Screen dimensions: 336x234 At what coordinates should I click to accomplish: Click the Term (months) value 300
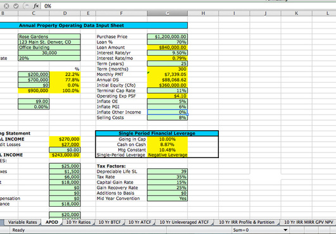click(167, 69)
